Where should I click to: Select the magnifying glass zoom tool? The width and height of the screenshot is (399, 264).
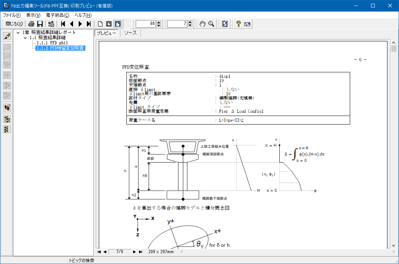[211, 24]
